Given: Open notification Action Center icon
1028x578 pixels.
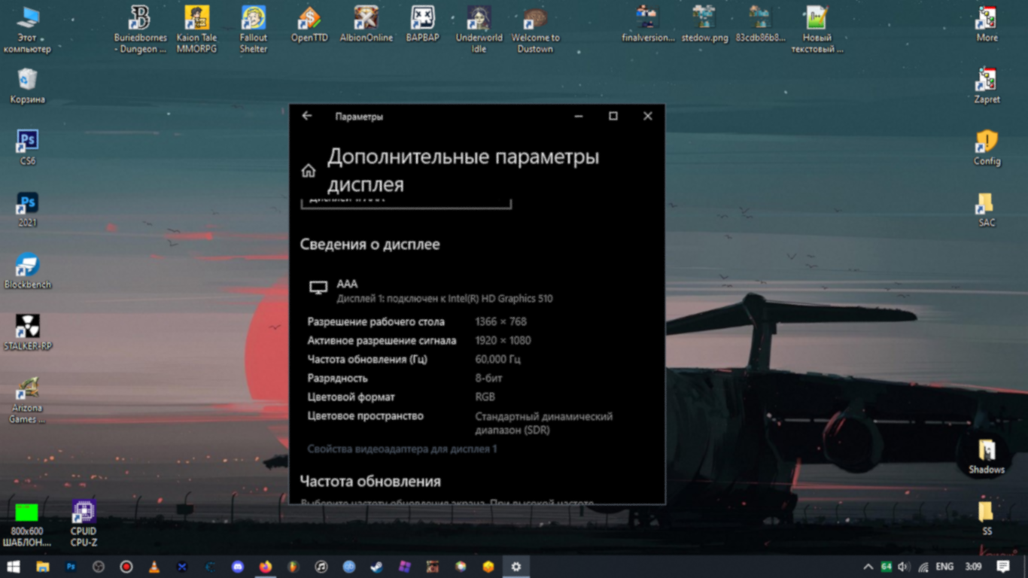Looking at the screenshot, I should pos(1003,567).
